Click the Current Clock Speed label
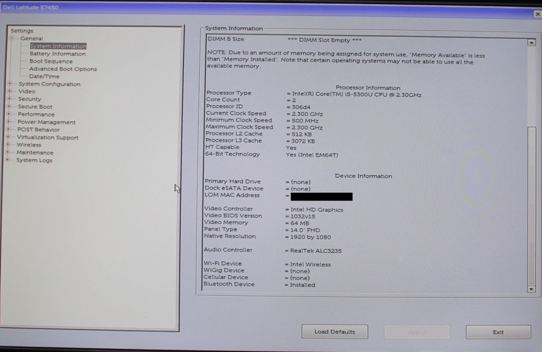Viewport: 542px width, 352px height. pos(236,113)
